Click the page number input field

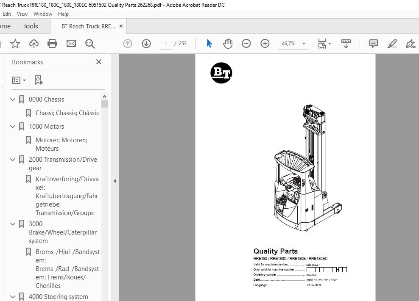tap(166, 44)
